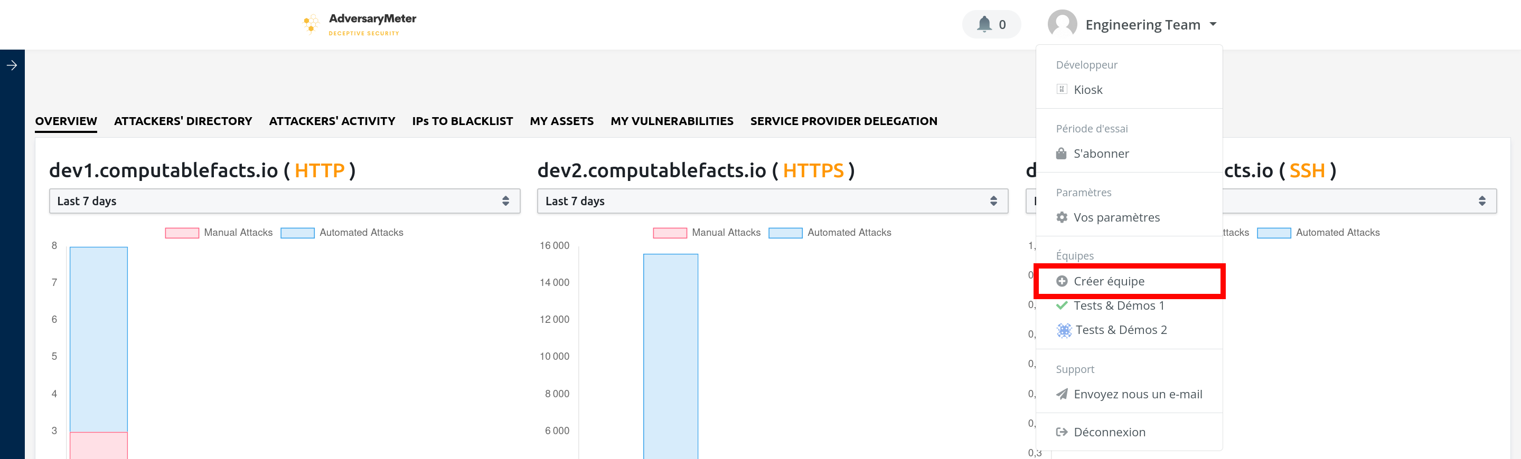Toggle Automated Attacks legend on HTTPS chart
This screenshot has width=1521, height=459.
[849, 233]
